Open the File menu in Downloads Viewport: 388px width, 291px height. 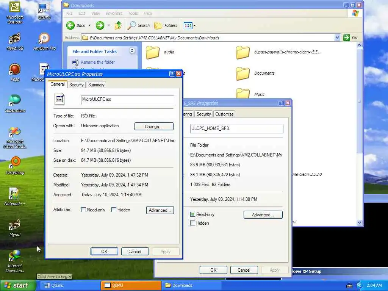click(x=70, y=13)
